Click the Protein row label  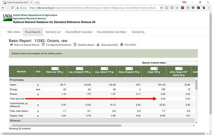click(14, 94)
